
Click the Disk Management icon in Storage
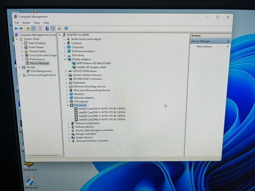coord(28,71)
